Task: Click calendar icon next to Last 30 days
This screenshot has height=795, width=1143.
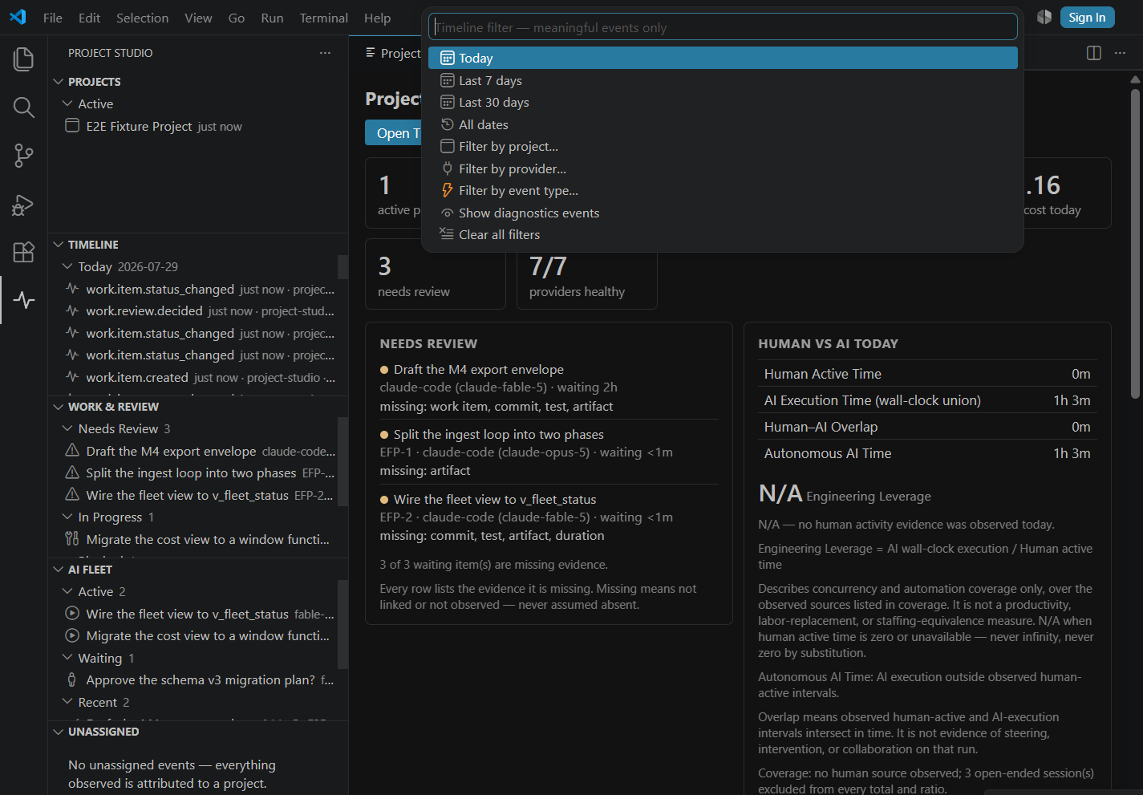Action: pos(448,103)
